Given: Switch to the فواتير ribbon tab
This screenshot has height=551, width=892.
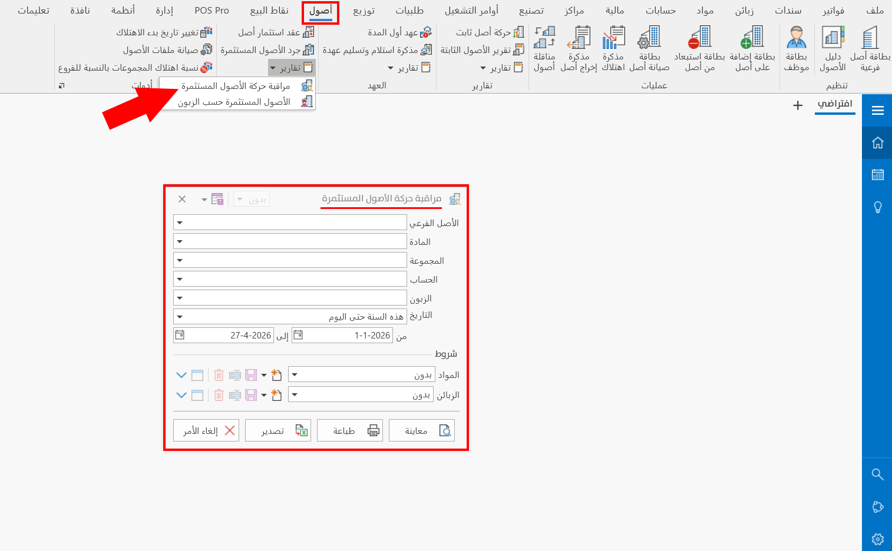Looking at the screenshot, I should [834, 11].
